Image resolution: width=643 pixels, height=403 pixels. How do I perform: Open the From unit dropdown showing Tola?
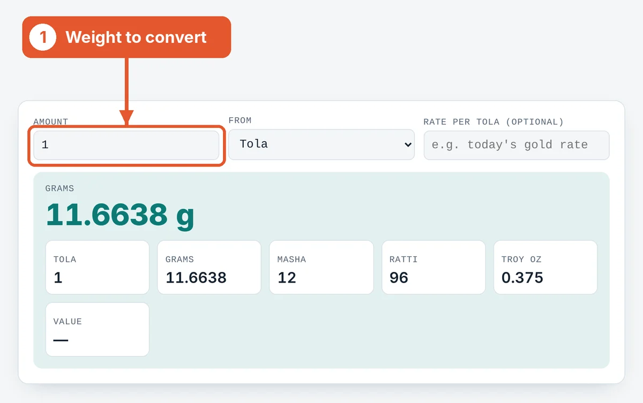click(x=322, y=145)
